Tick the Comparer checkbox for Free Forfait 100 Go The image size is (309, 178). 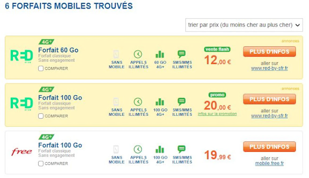pyautogui.click(x=41, y=164)
